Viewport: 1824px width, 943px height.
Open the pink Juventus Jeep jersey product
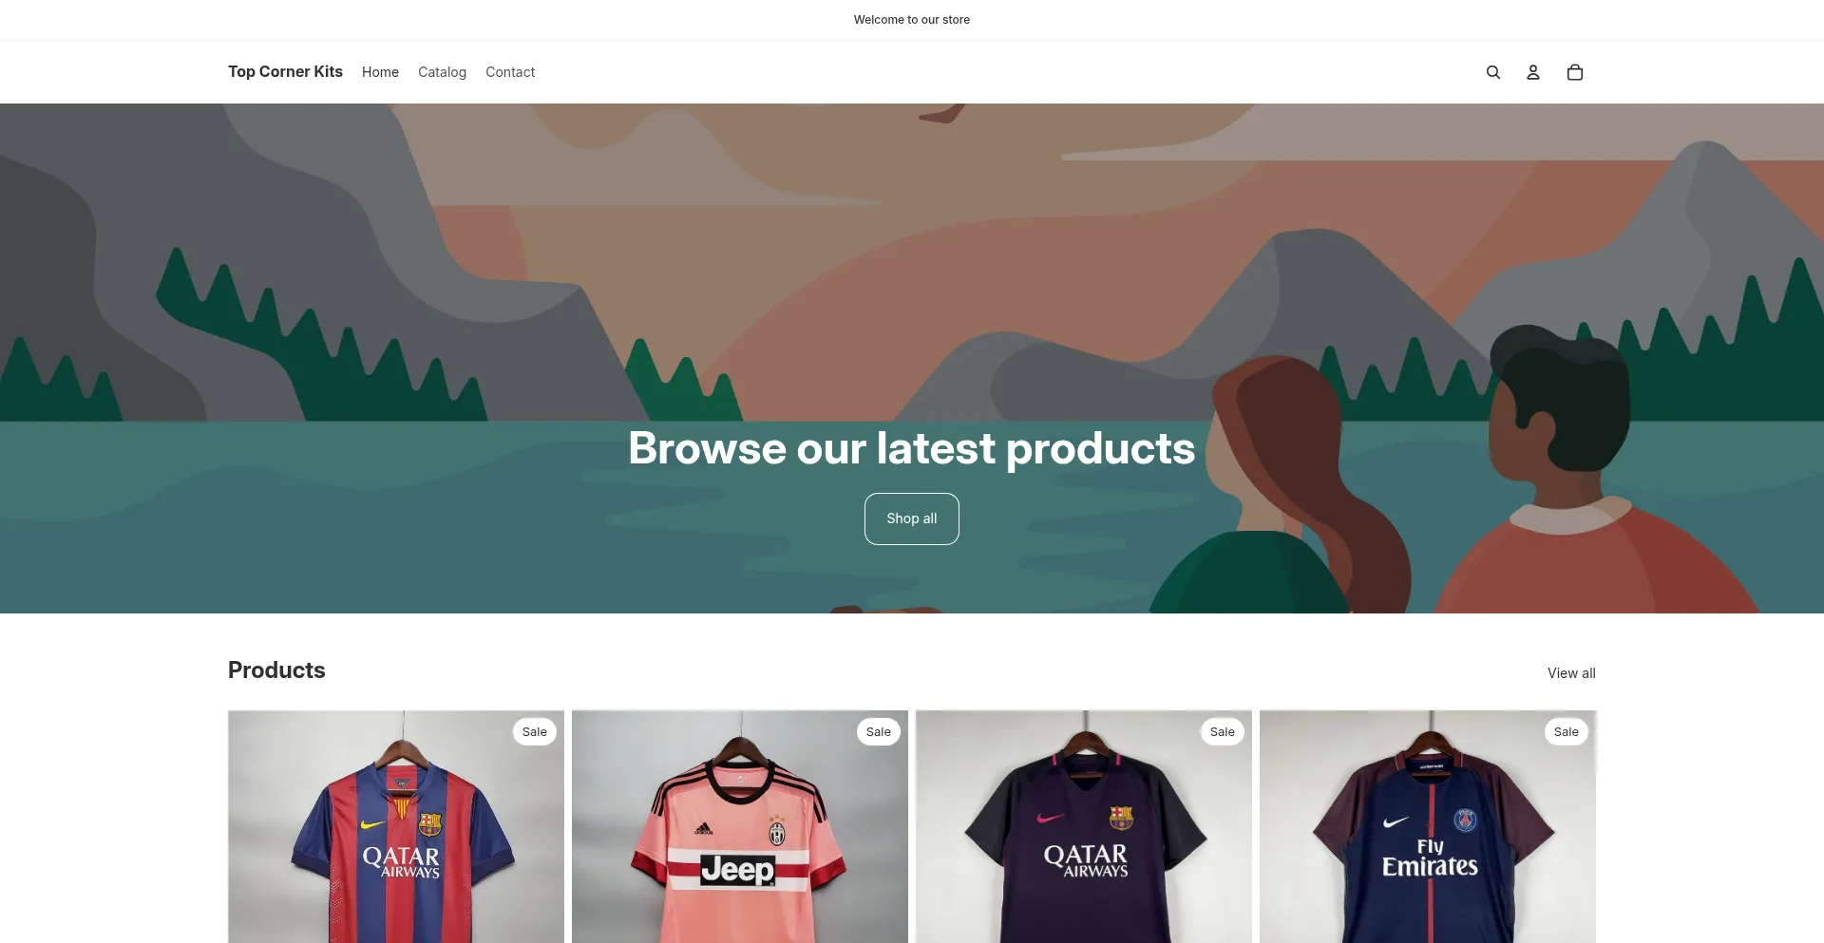pyautogui.click(x=740, y=826)
